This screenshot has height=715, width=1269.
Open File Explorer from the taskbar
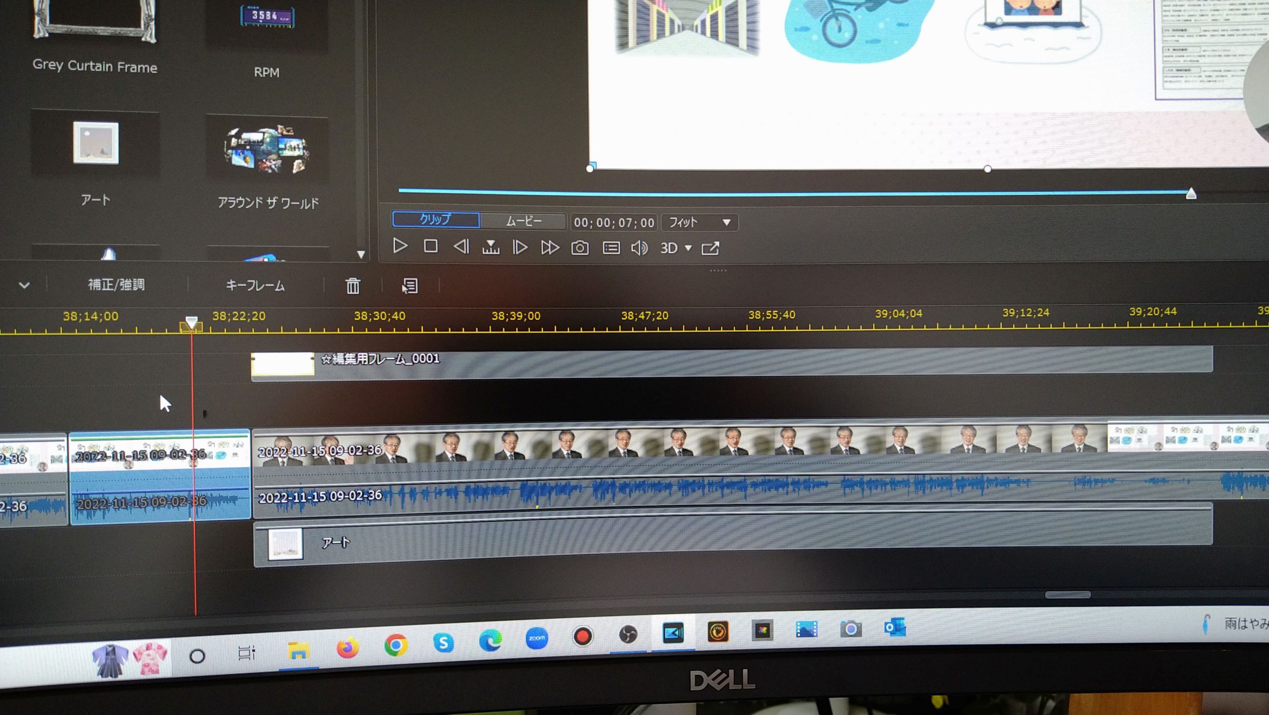(x=298, y=650)
